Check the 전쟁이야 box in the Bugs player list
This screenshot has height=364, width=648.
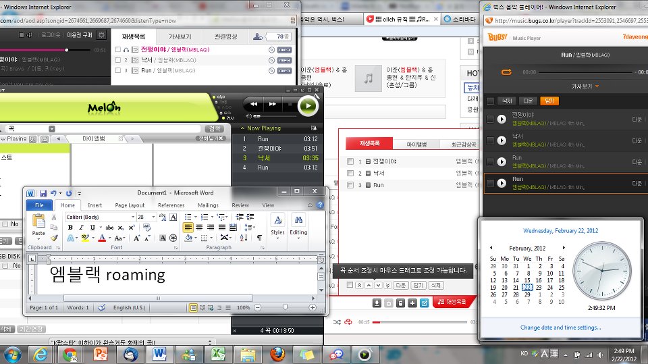[490, 119]
